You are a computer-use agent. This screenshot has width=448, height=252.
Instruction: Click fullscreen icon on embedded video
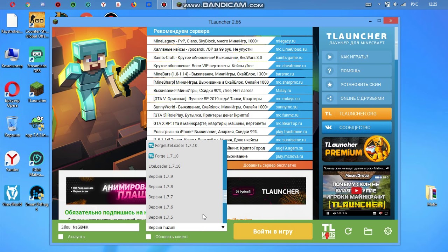(386, 213)
